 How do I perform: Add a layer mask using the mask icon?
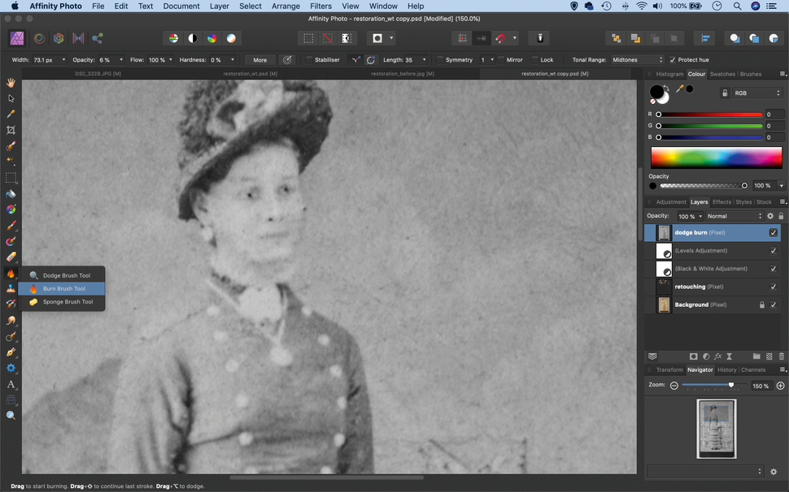click(x=693, y=356)
